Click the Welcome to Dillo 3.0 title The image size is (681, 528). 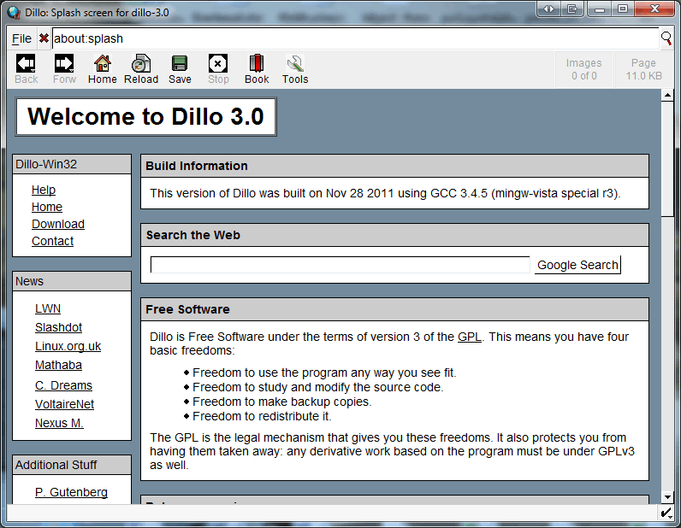(x=145, y=116)
